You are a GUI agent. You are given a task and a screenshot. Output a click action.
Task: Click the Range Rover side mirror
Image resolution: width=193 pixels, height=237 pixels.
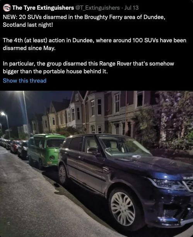click(92, 150)
